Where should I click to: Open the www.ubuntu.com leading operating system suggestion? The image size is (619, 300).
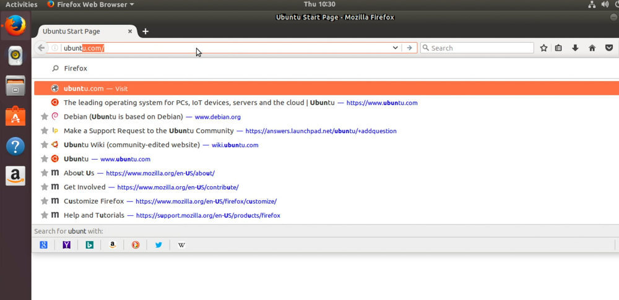tap(326, 103)
